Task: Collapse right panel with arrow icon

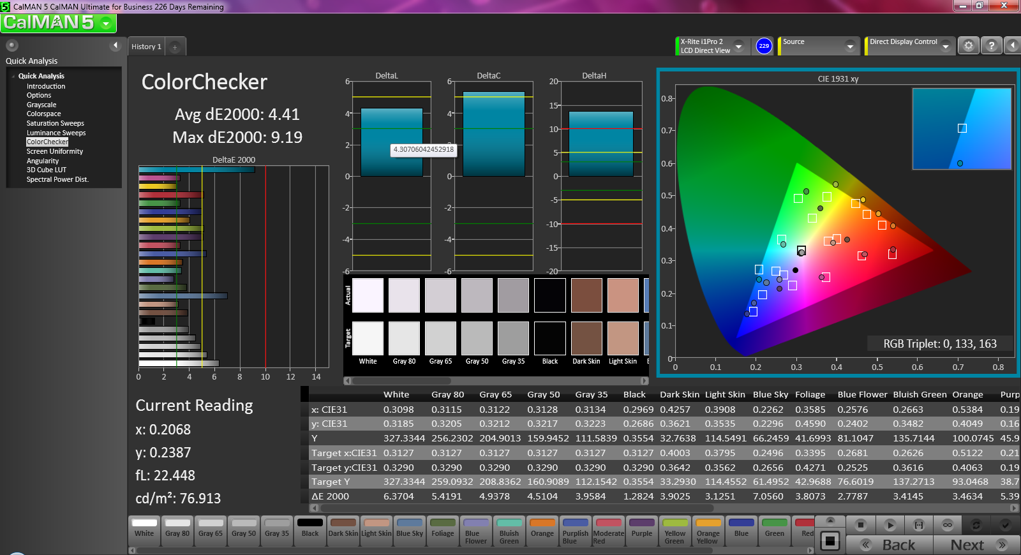Action: 1012,46
